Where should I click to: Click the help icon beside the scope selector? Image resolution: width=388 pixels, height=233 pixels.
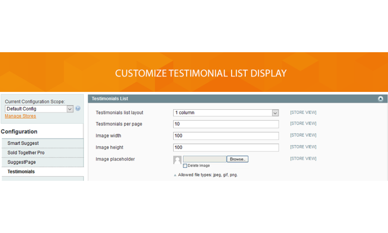(78, 109)
